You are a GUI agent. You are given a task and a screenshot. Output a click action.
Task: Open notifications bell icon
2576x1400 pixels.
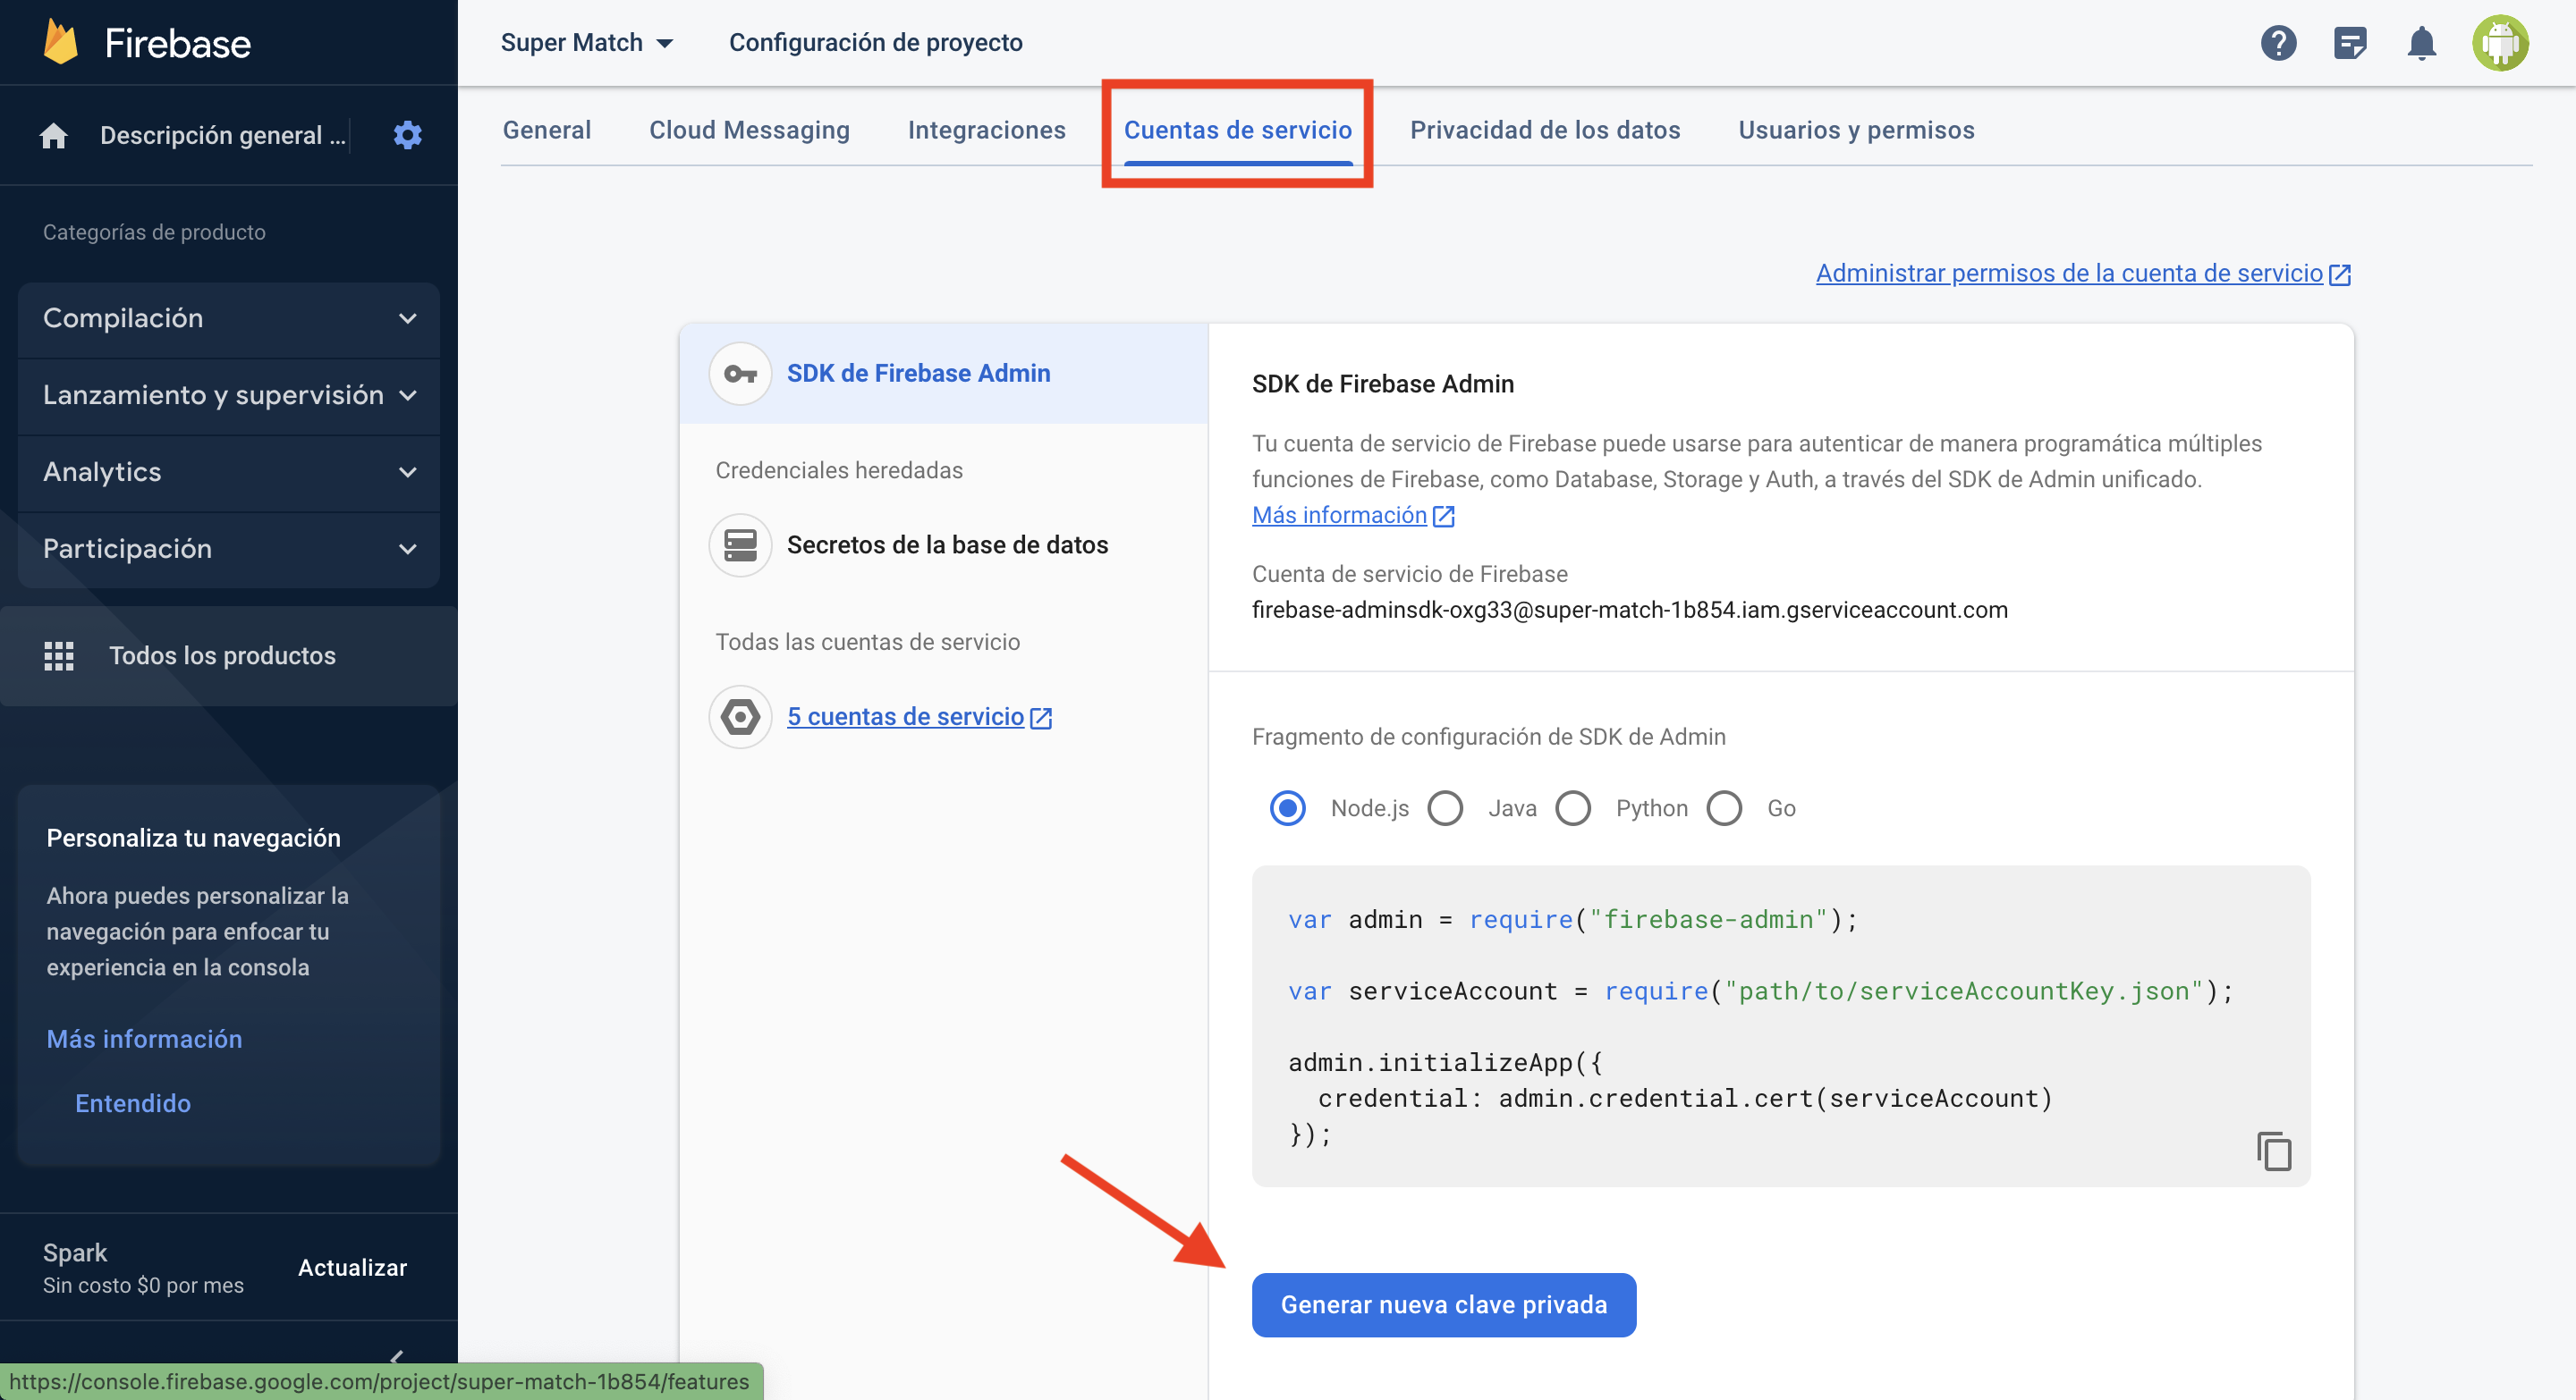2421,43
